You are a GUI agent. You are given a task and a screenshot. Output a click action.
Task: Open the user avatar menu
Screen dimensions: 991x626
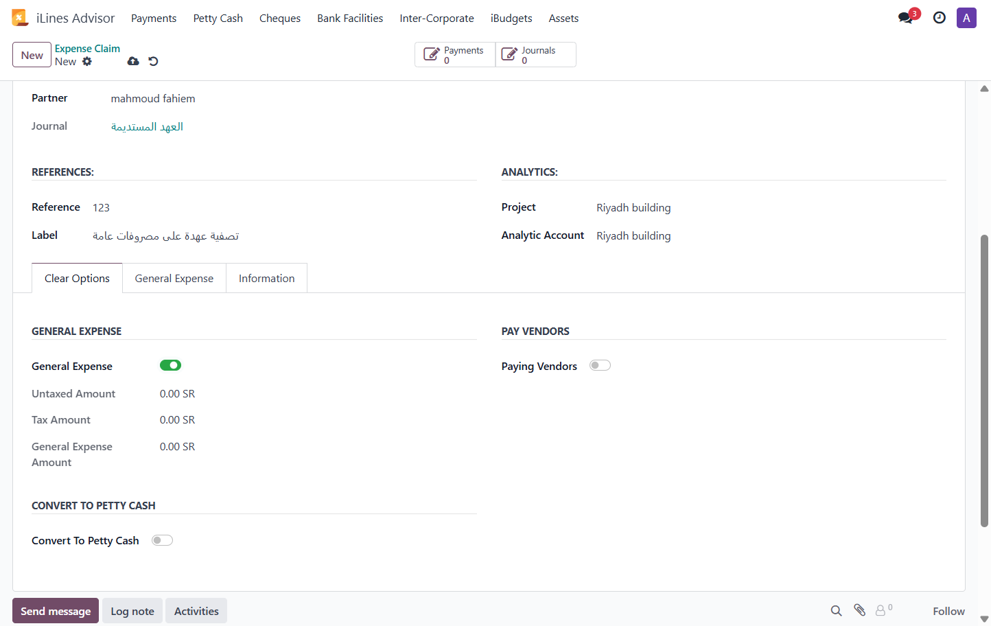tap(966, 18)
